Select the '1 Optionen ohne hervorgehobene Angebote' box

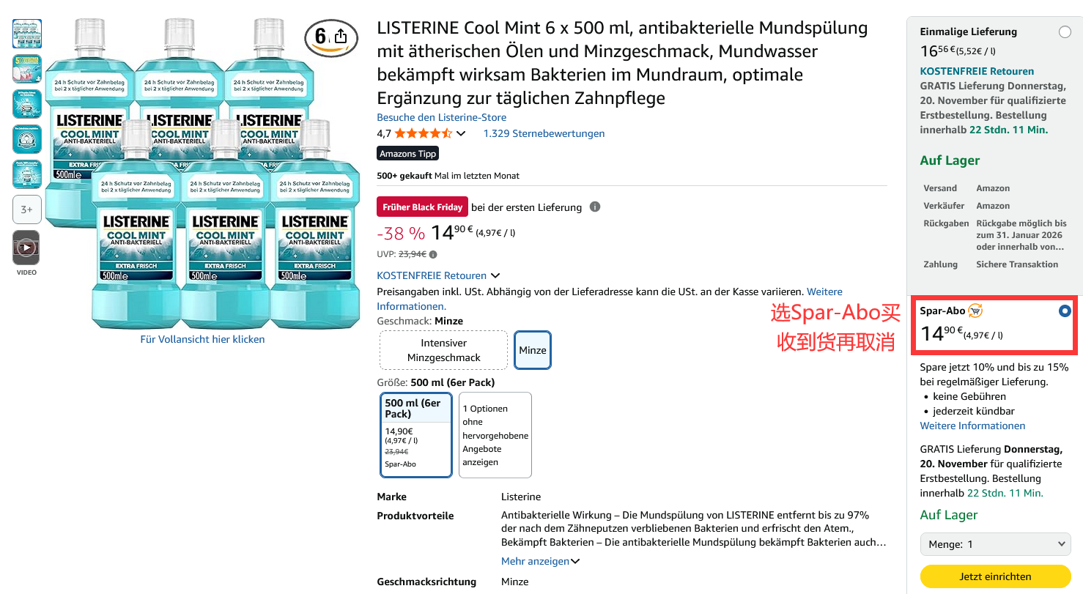[x=495, y=435]
